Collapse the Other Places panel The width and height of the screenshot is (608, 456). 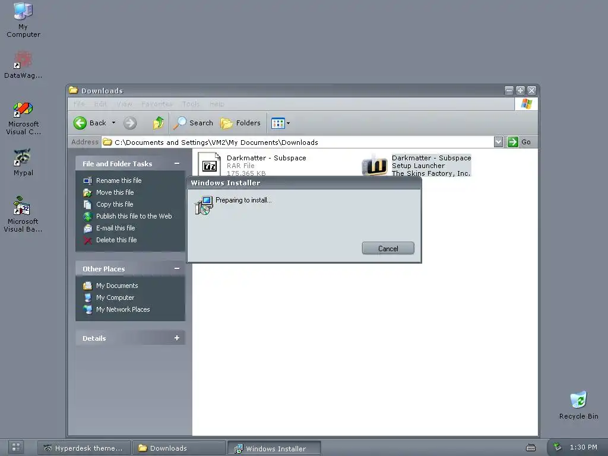(177, 268)
